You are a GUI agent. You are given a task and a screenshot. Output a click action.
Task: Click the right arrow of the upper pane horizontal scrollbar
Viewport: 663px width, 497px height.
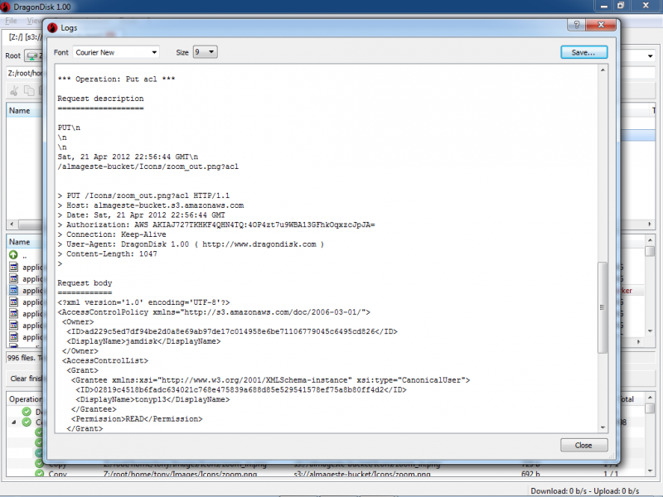click(650, 224)
